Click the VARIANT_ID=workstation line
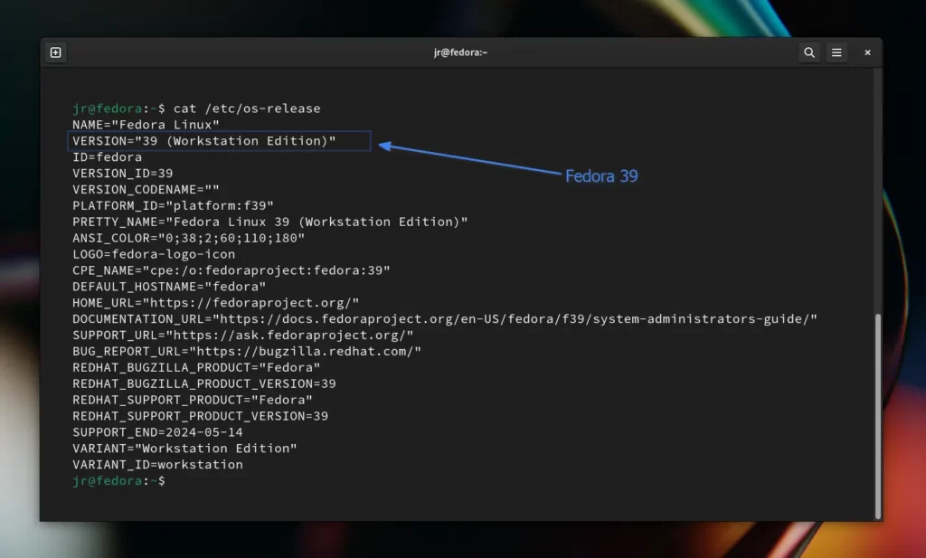Viewport: 926px width, 558px height. [x=157, y=465]
